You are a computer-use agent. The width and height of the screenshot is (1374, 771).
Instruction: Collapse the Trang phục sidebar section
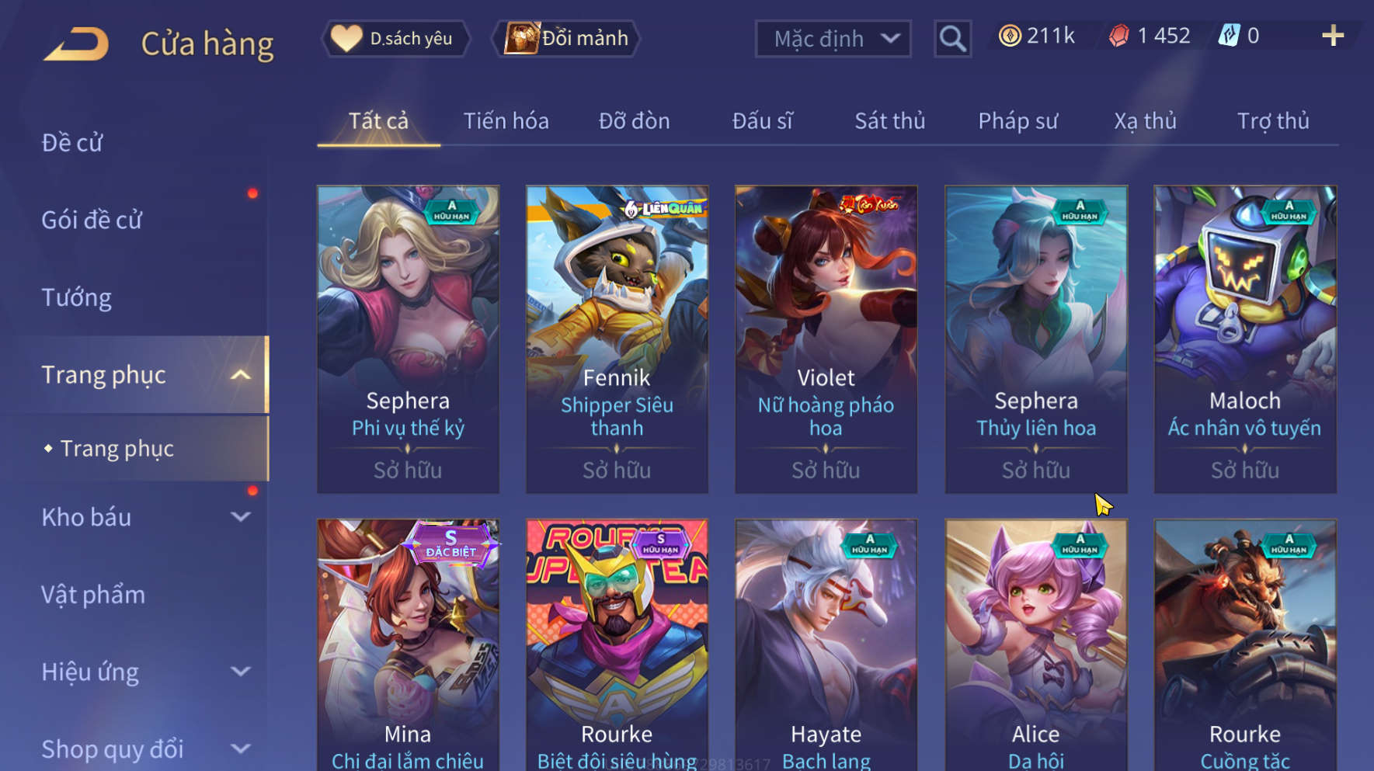(x=241, y=375)
